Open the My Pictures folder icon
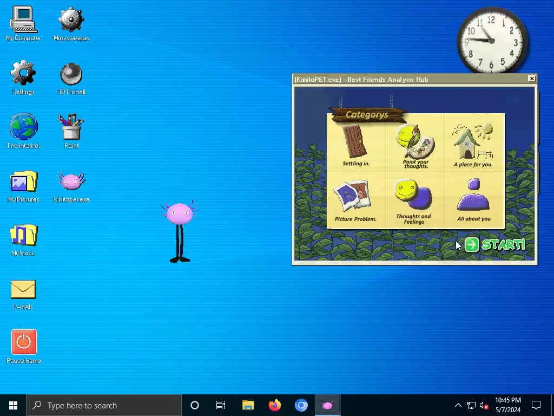 (23, 186)
